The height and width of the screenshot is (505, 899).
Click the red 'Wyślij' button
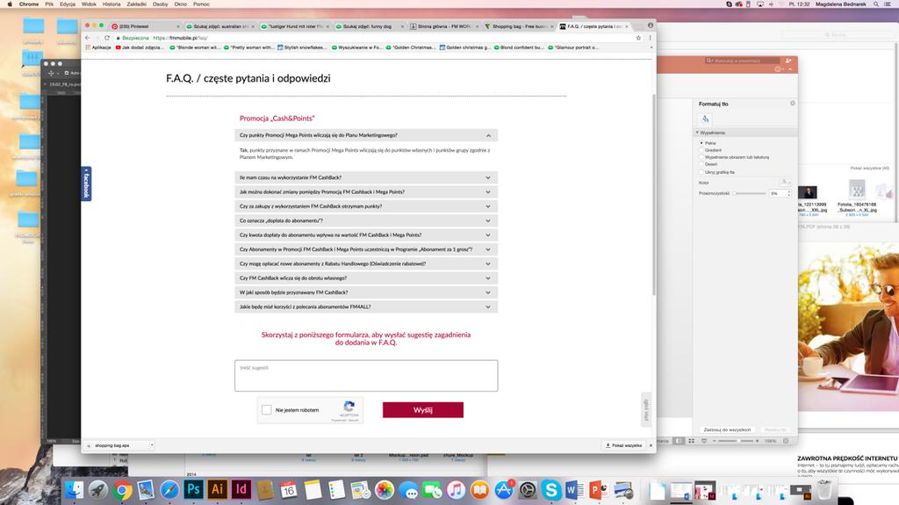423,410
